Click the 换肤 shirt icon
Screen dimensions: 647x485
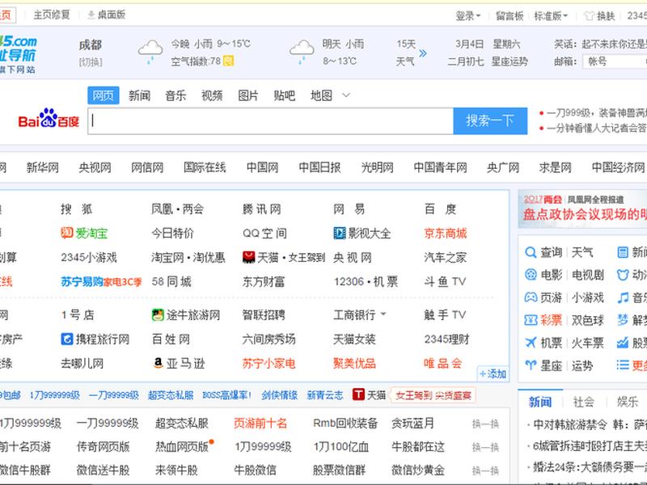[589, 15]
